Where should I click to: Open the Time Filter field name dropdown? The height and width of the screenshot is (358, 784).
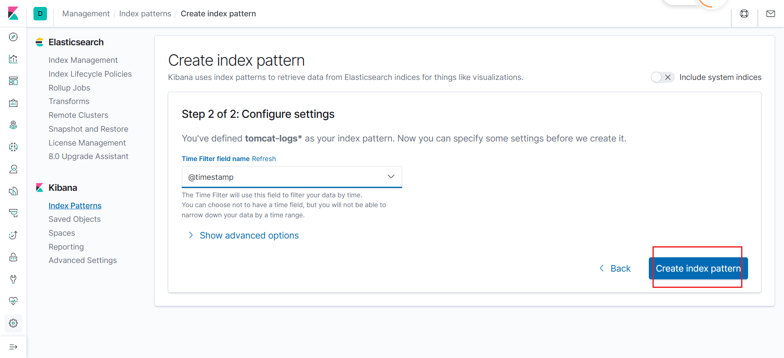click(292, 177)
